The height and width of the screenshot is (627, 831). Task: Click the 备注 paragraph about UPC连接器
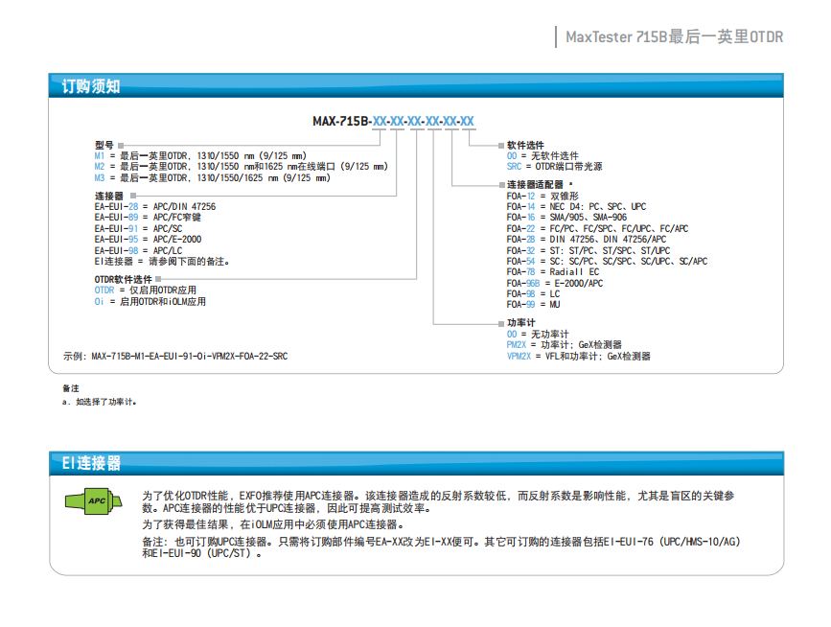[442, 547]
